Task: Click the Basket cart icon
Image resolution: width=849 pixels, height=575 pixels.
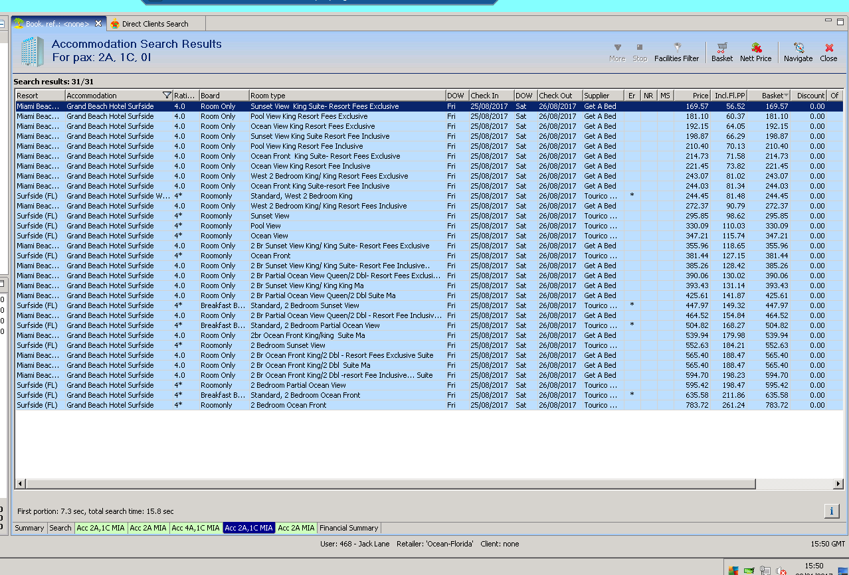Action: tap(721, 48)
